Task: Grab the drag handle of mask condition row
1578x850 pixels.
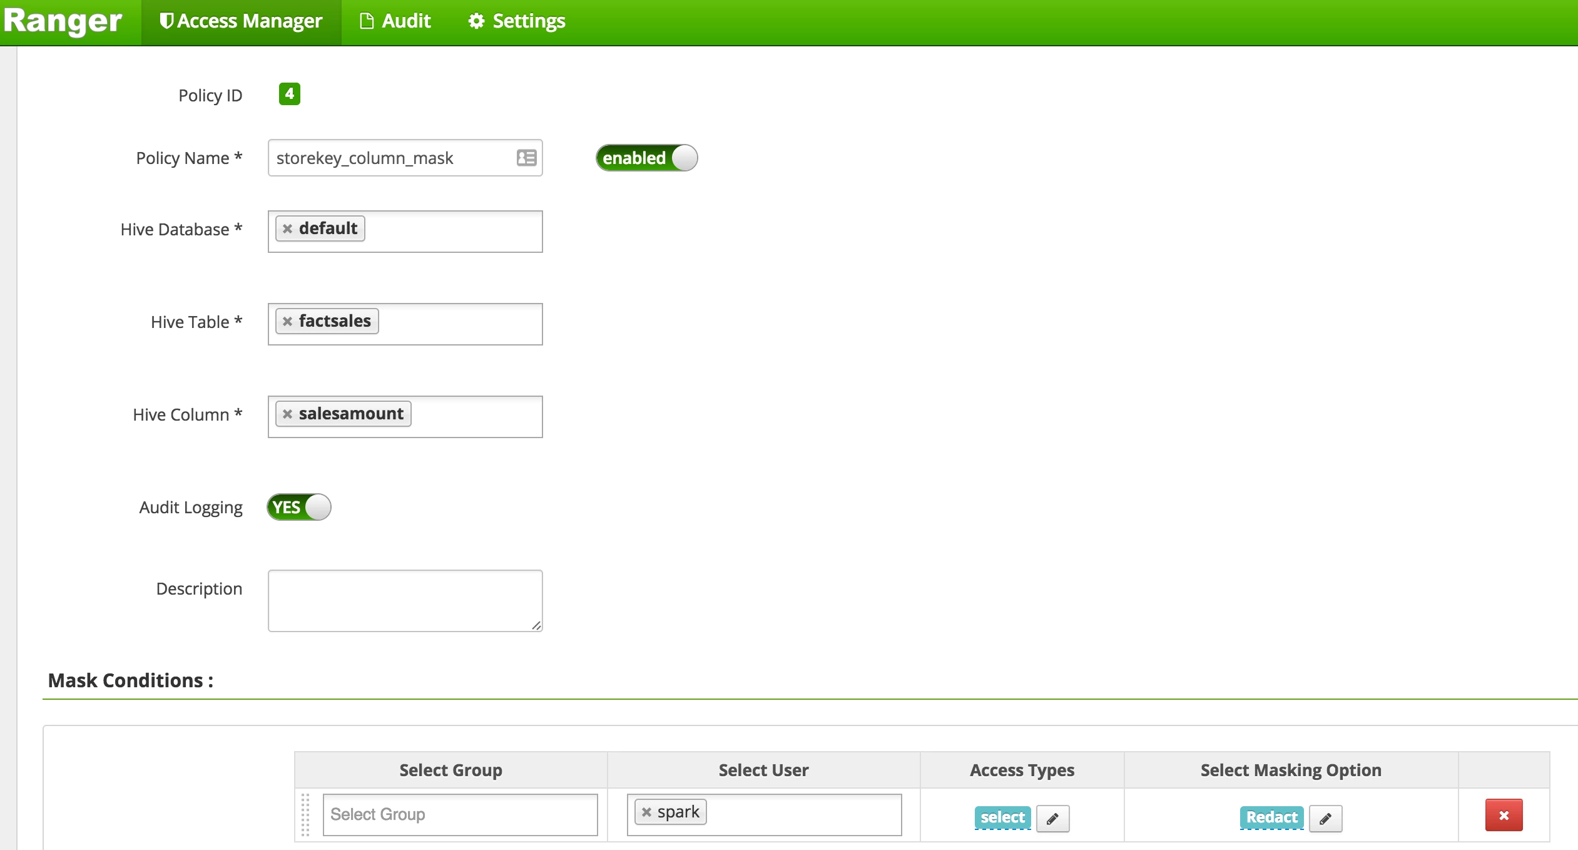Action: click(x=305, y=814)
